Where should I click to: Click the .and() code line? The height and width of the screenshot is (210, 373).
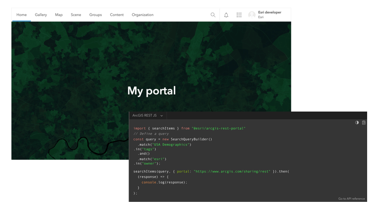(144, 154)
